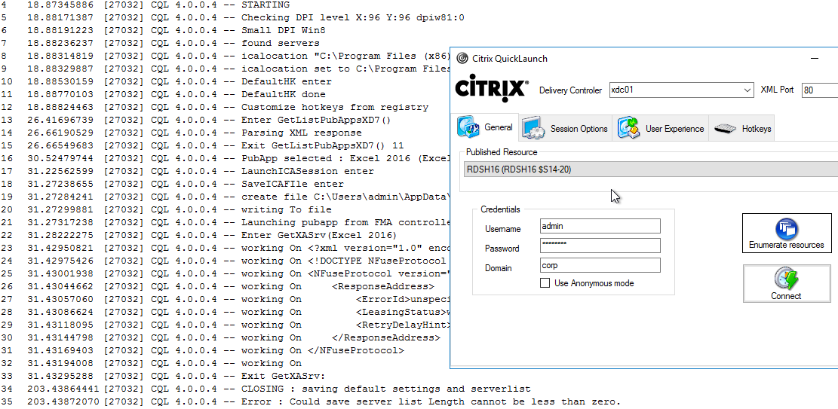Switch to the General tab

click(x=485, y=127)
